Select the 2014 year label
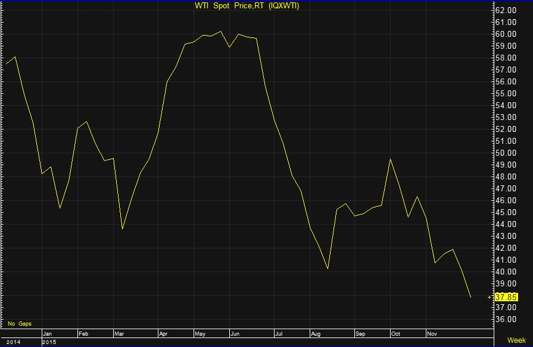This screenshot has width=533, height=347. tap(13, 342)
